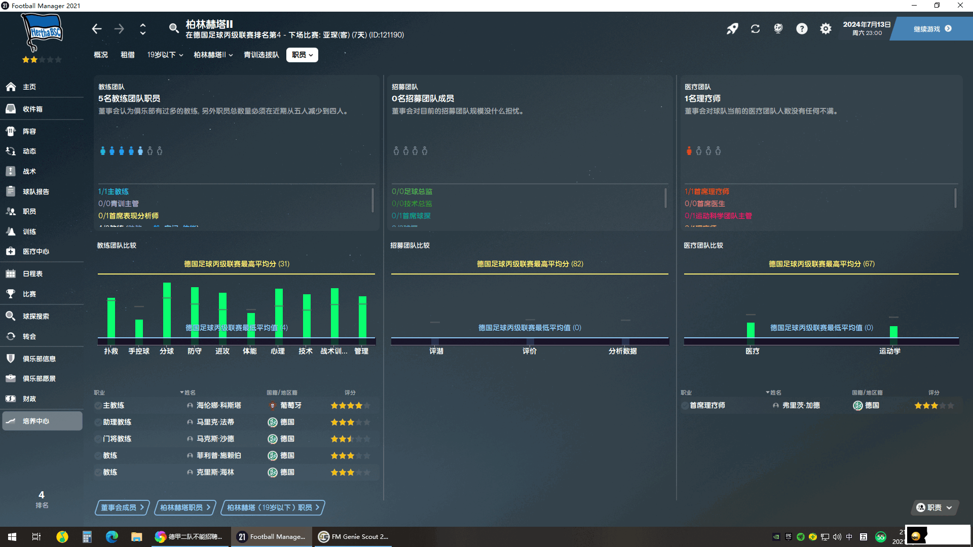Select checkbox for 主教练 row
Screen dimensions: 973x547
(x=98, y=406)
